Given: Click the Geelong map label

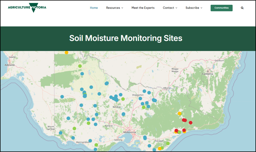Looking at the screenshot, I should point(118,140).
